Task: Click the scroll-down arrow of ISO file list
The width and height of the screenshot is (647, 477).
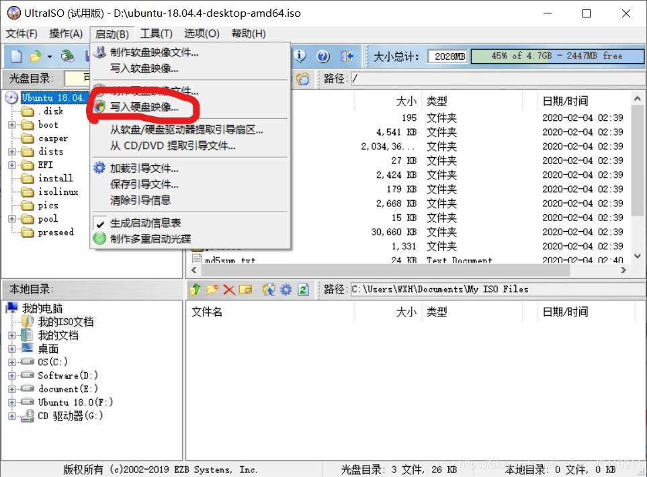Action: click(638, 256)
